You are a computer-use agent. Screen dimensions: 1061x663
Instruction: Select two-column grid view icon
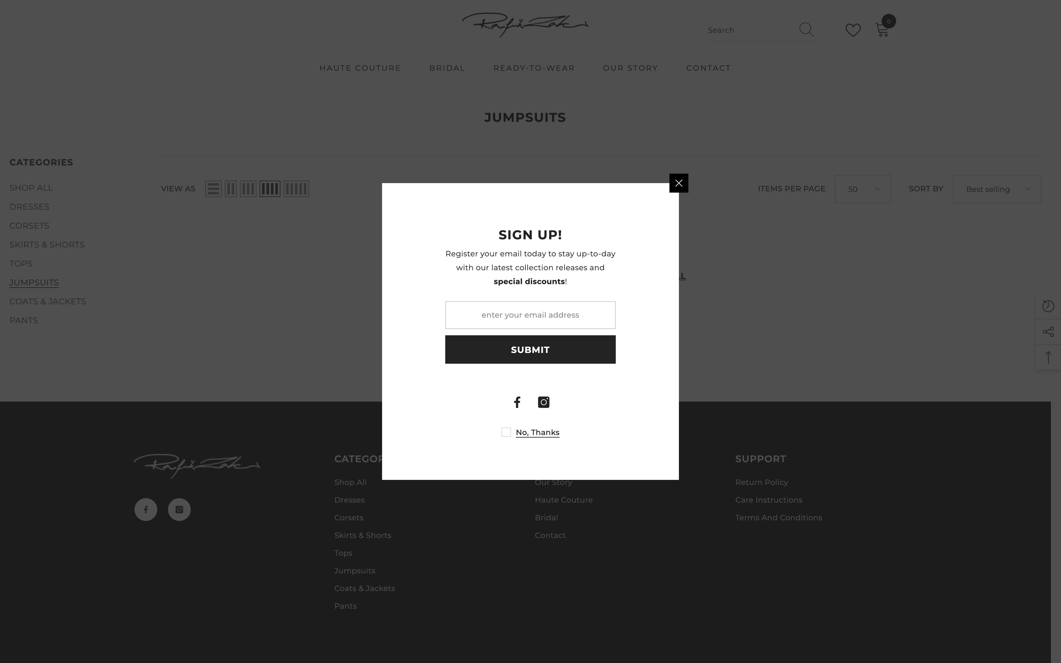[x=231, y=189]
